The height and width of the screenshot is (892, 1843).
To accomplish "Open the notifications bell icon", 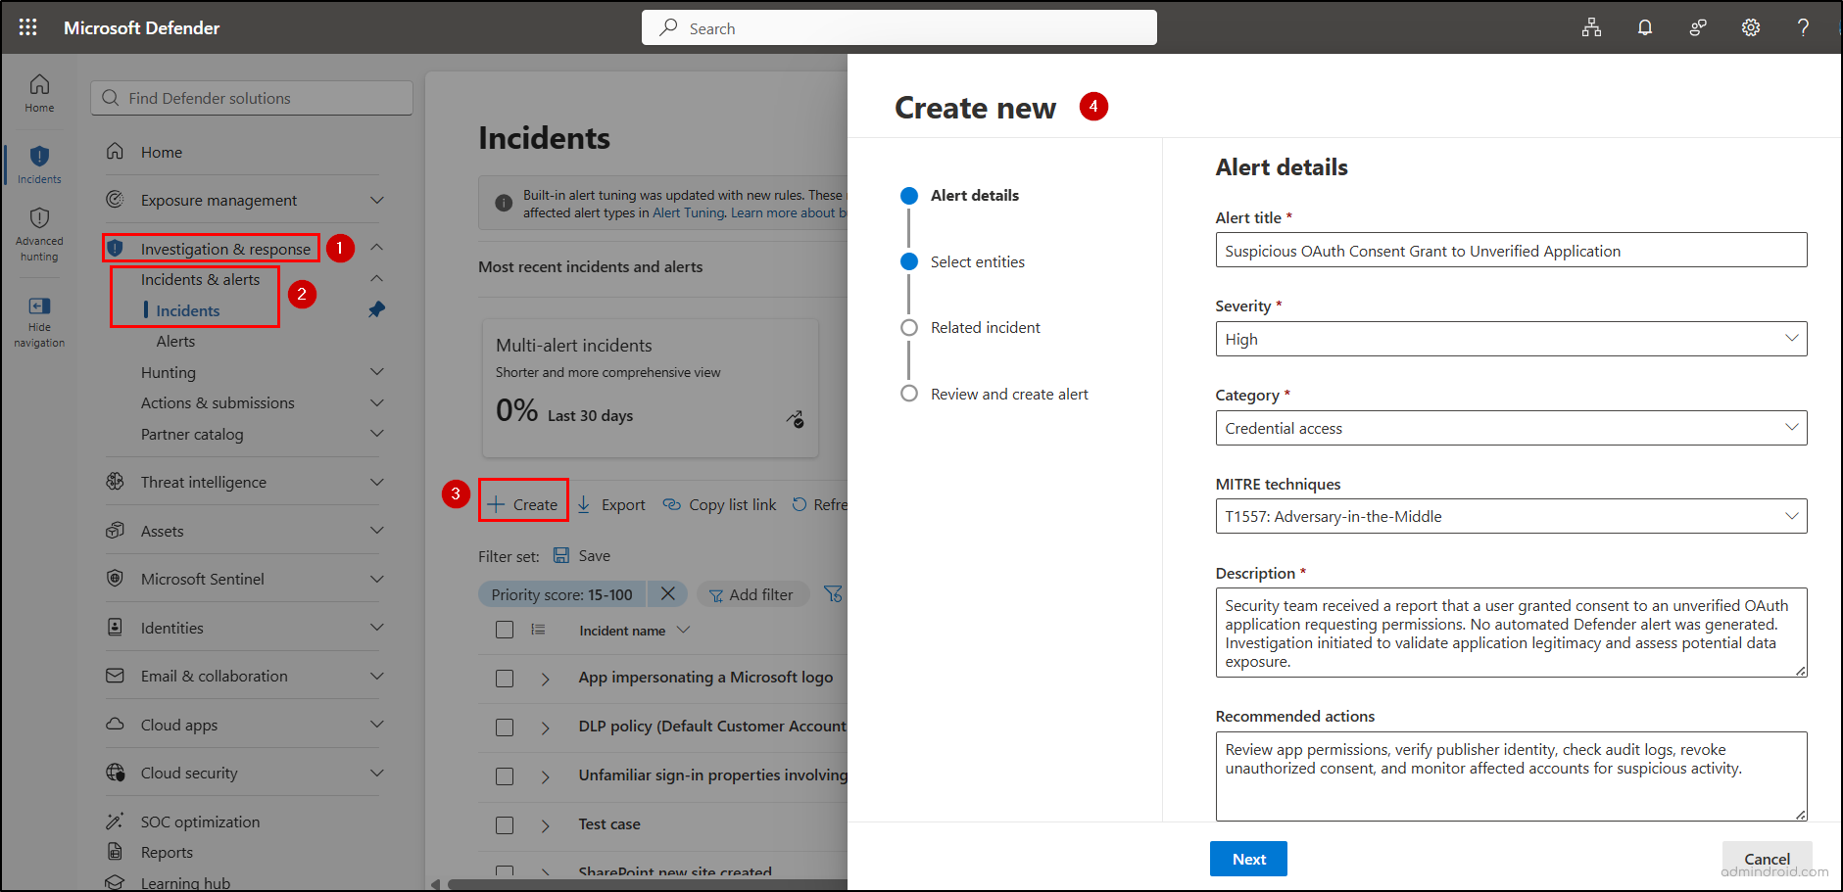I will tap(1645, 27).
